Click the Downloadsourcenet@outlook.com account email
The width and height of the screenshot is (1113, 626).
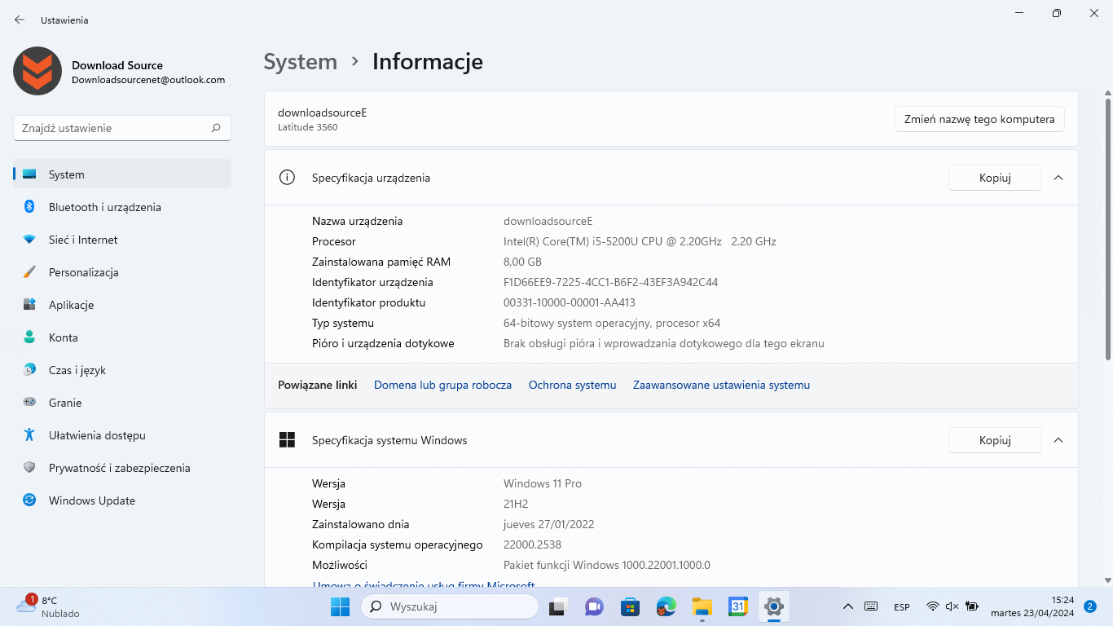[148, 80]
